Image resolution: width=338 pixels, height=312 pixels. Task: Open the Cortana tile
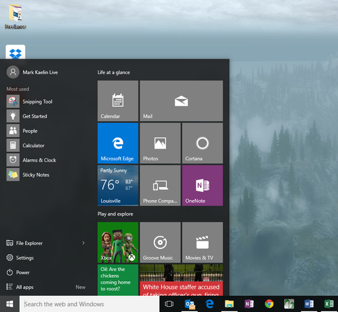pos(202,143)
